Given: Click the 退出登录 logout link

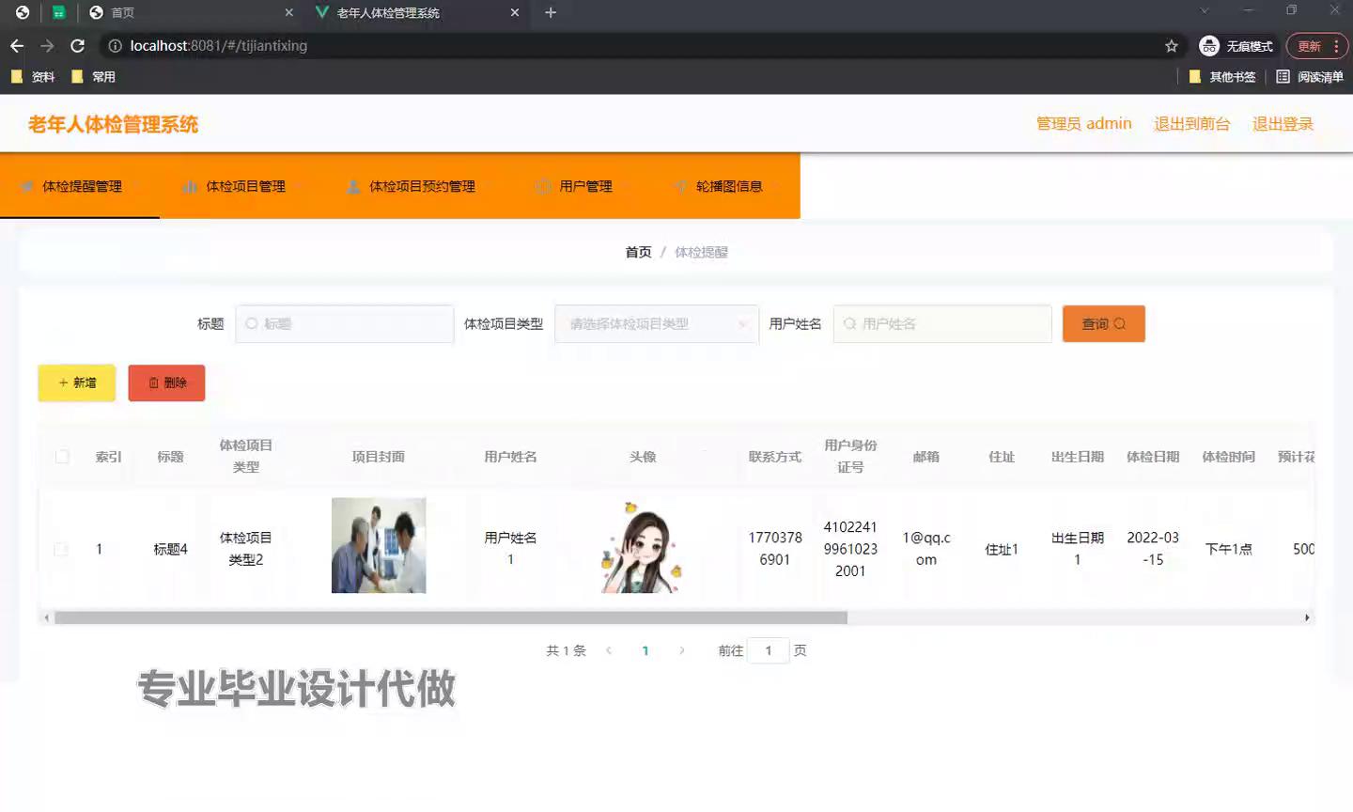Looking at the screenshot, I should point(1282,124).
